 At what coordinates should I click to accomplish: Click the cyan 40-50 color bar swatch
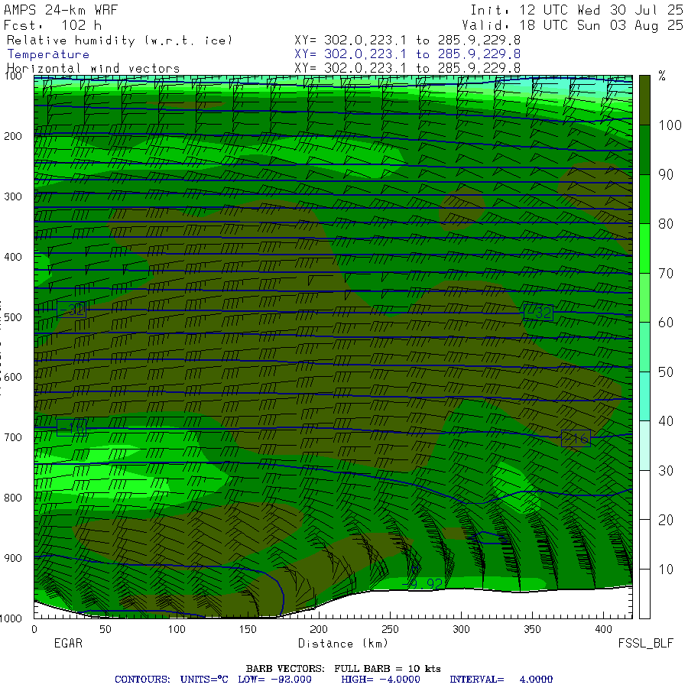644,397
